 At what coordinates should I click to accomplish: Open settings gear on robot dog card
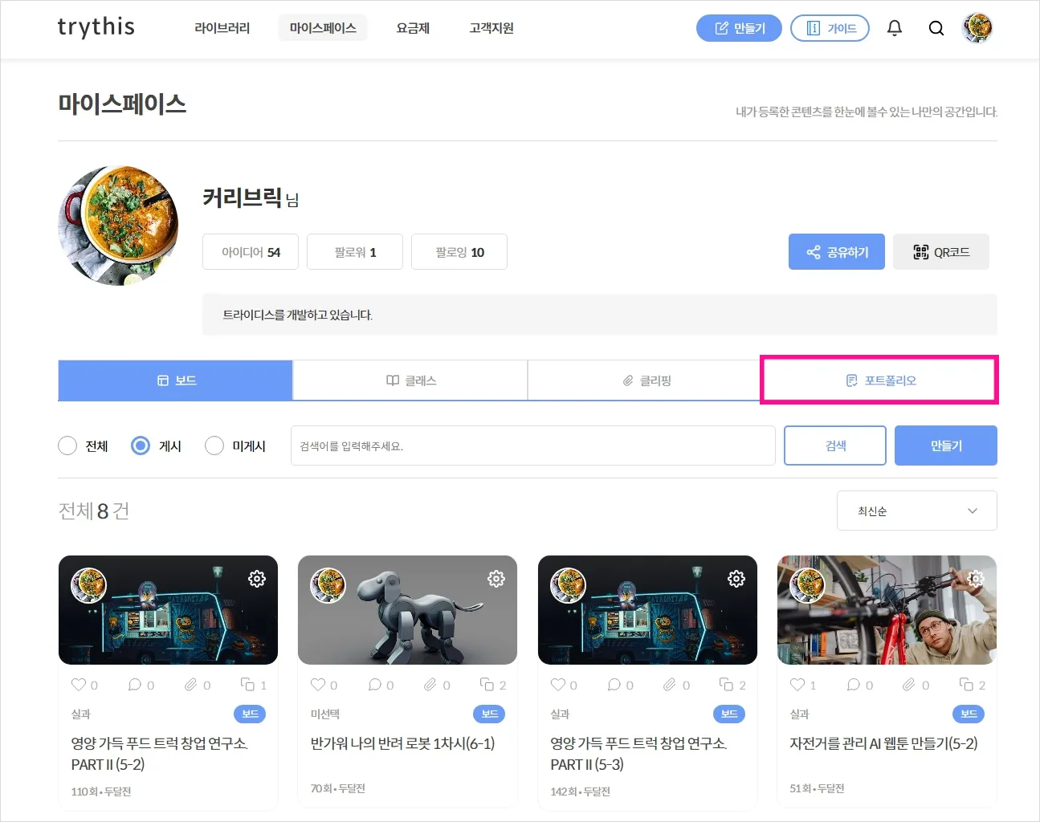point(496,579)
